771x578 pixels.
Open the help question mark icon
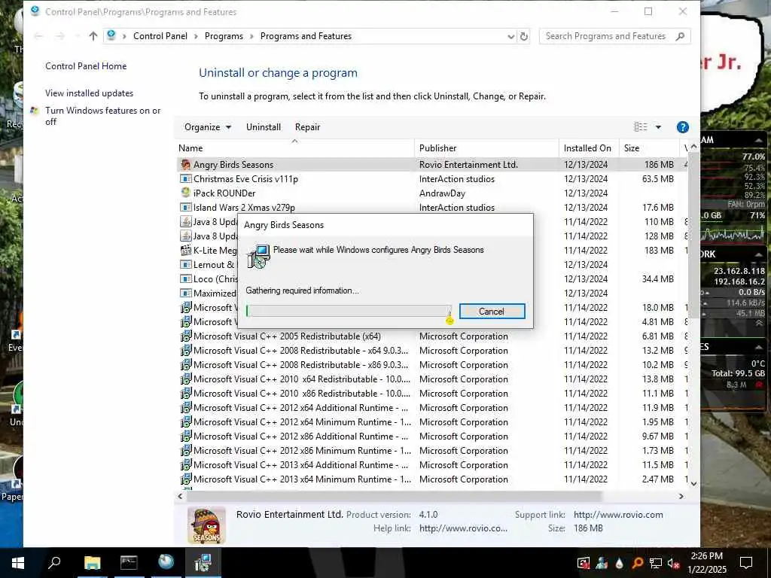[682, 127]
